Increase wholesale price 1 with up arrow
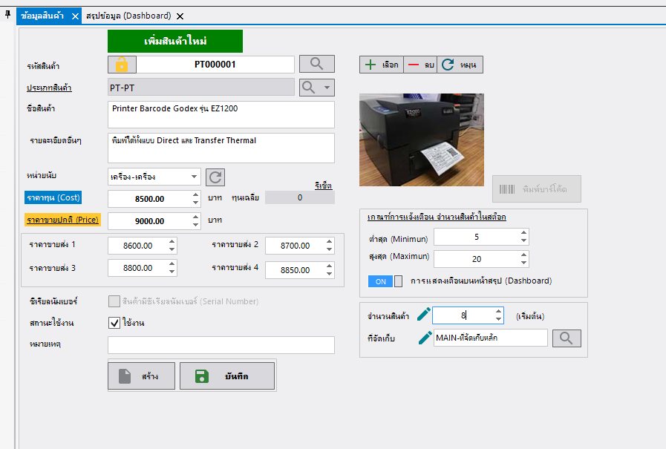 (172, 241)
